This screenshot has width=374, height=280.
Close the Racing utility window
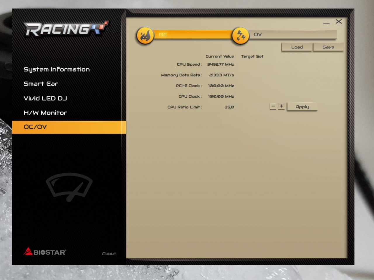tap(339, 22)
